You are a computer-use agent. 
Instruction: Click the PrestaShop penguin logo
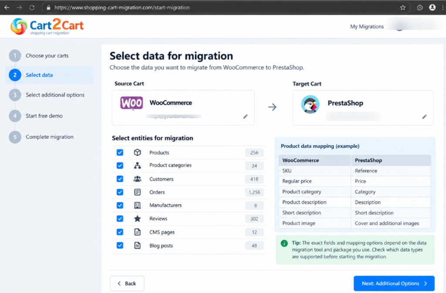click(x=310, y=104)
